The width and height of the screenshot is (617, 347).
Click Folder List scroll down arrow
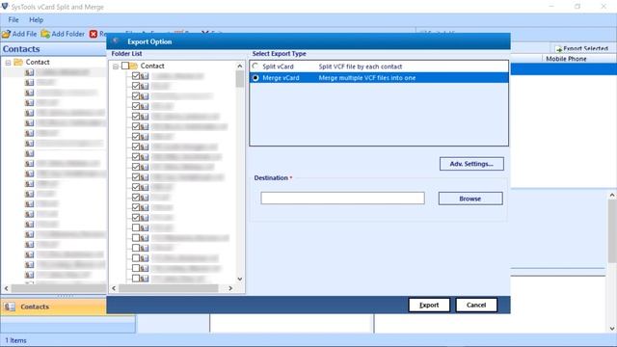[240, 279]
